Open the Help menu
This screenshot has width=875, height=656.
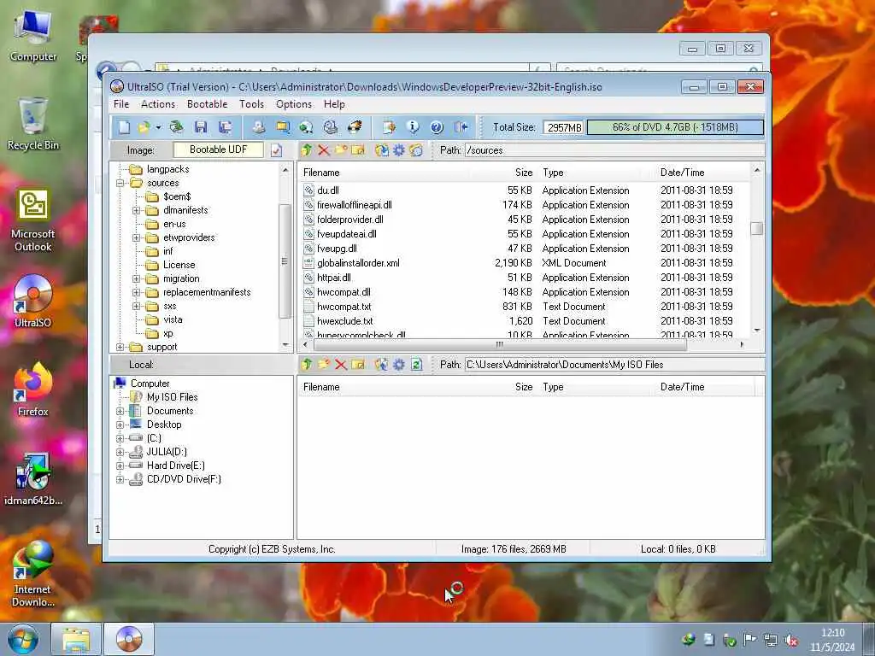(x=334, y=104)
